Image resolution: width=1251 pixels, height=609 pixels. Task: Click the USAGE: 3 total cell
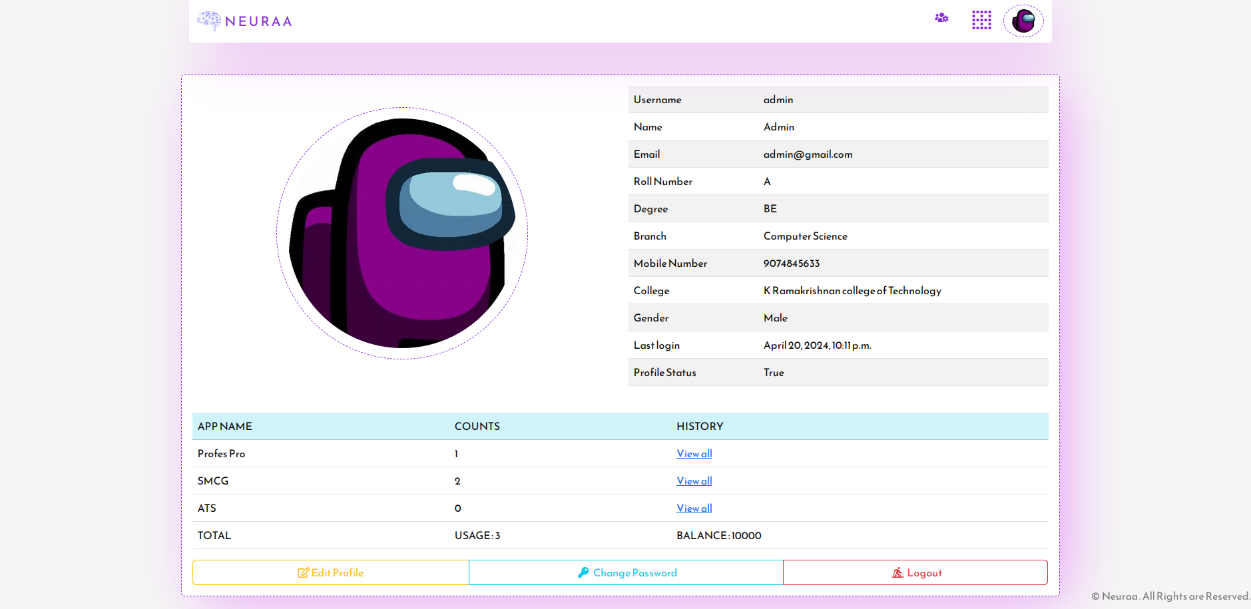[477, 536]
